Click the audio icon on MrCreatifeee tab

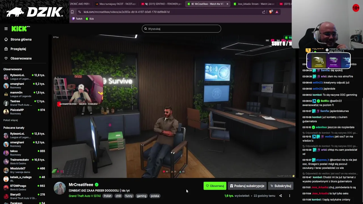(193, 4)
